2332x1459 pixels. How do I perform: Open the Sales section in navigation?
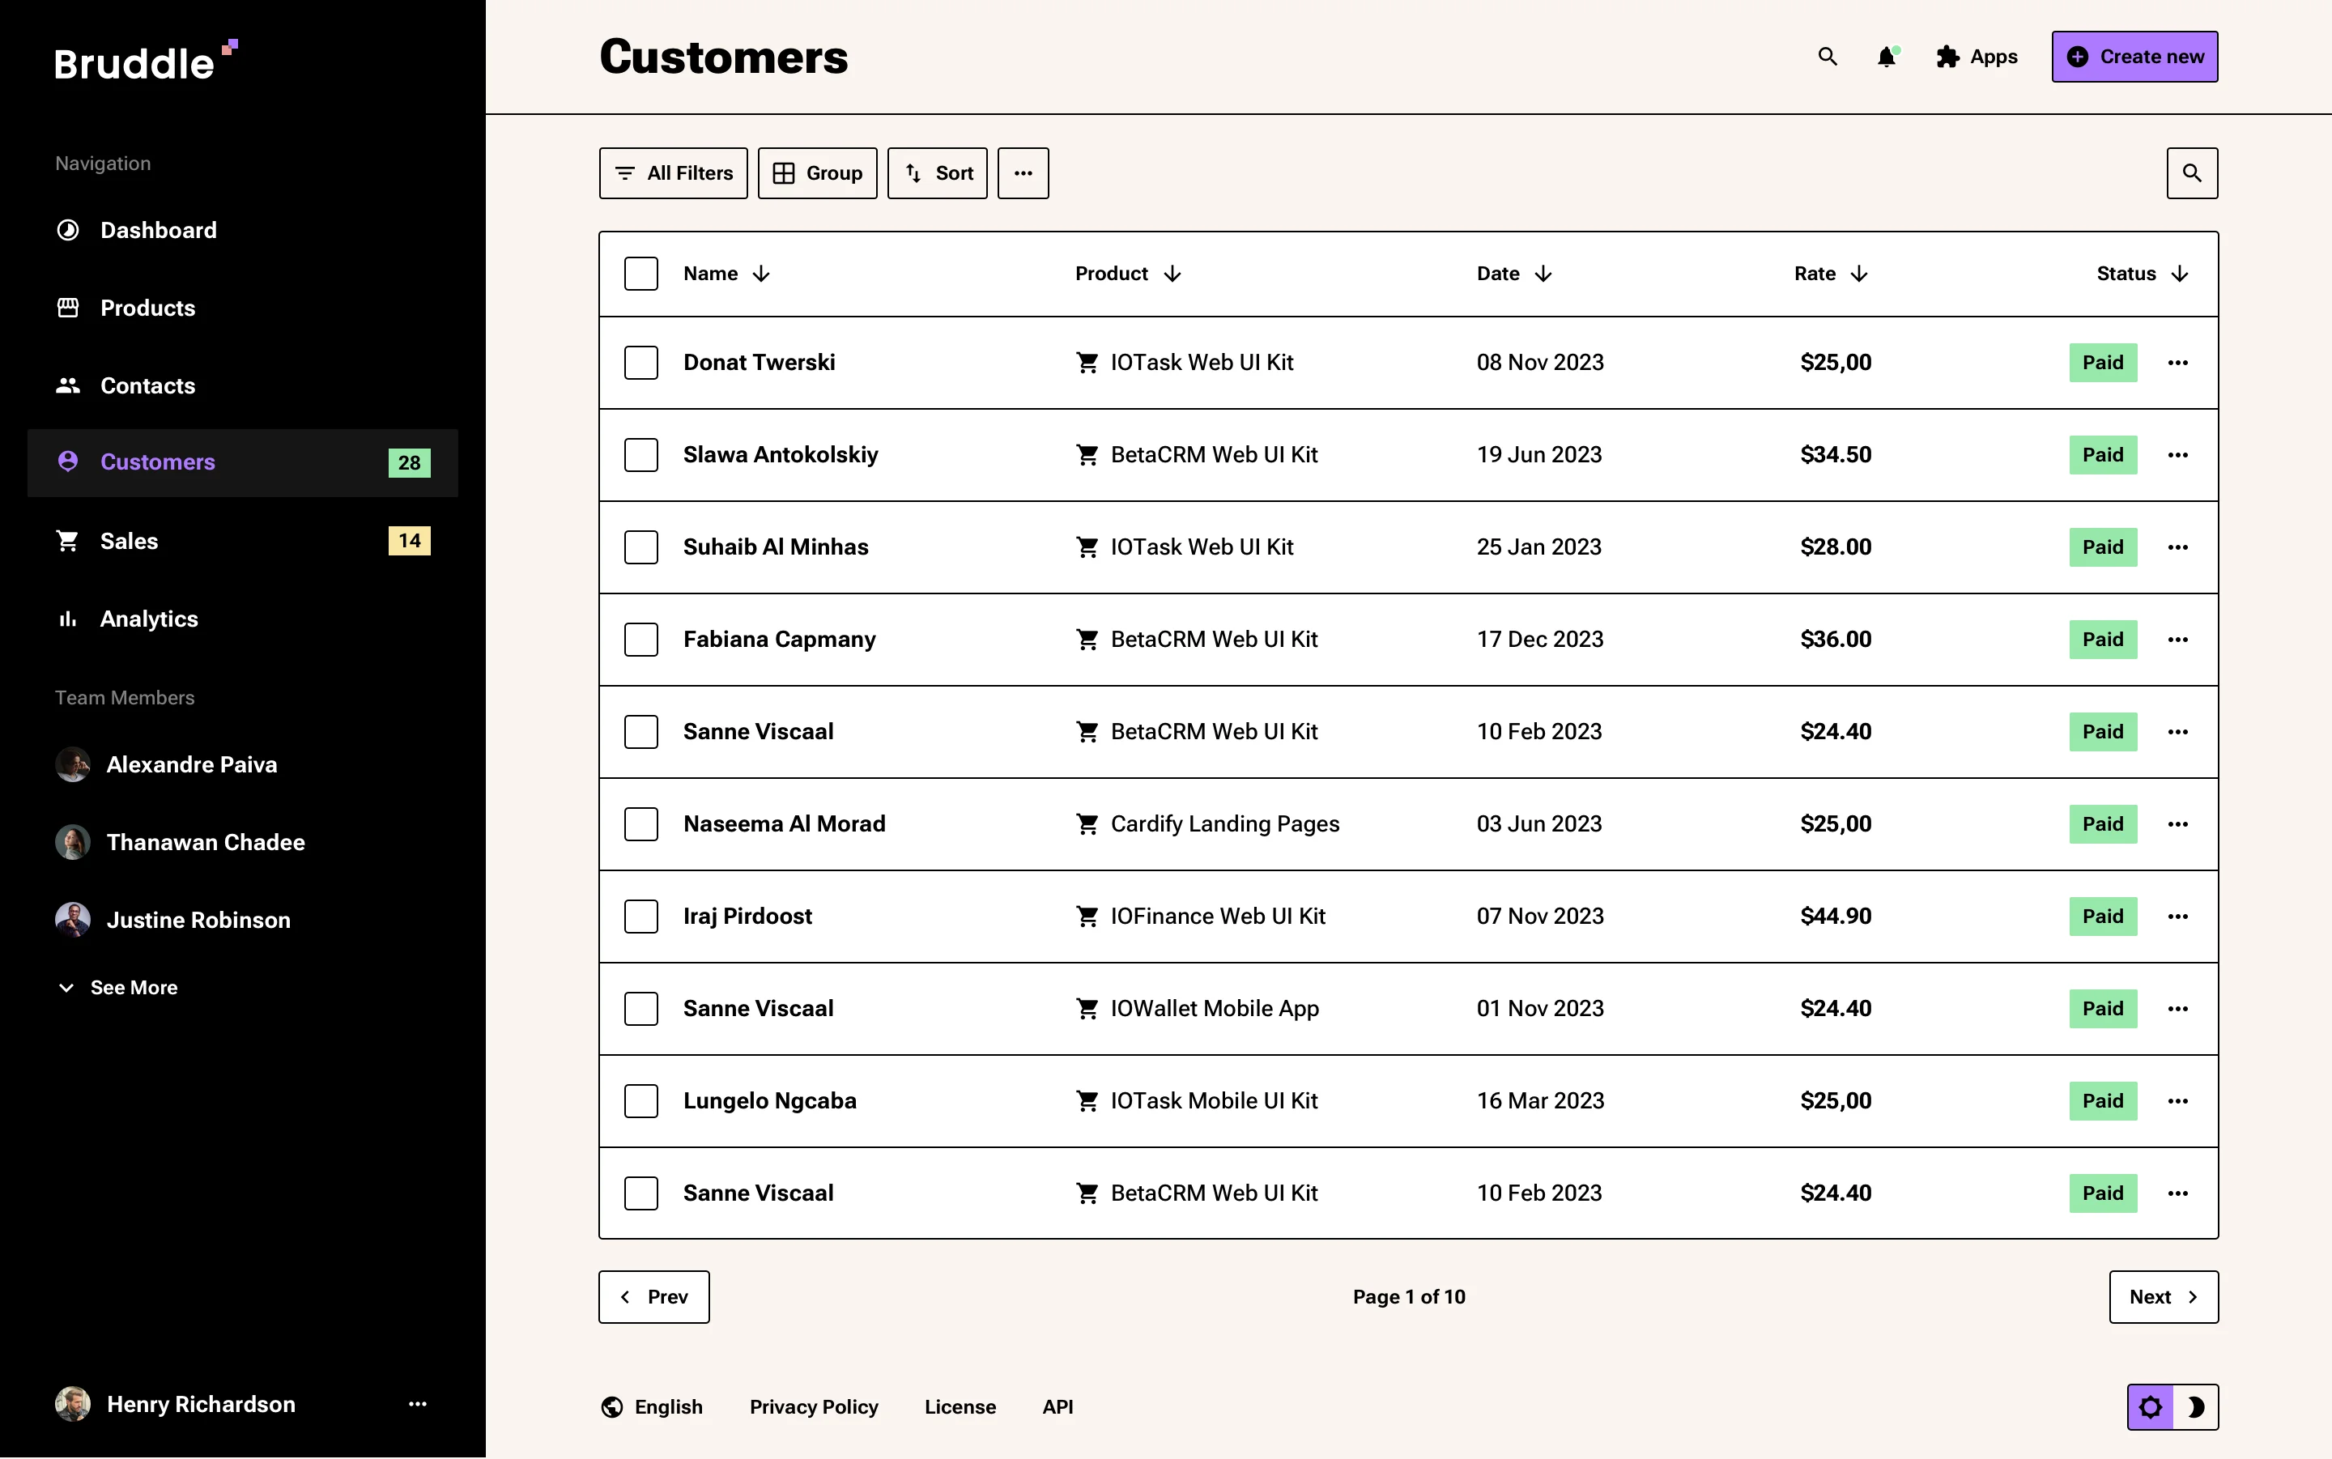tap(130, 540)
